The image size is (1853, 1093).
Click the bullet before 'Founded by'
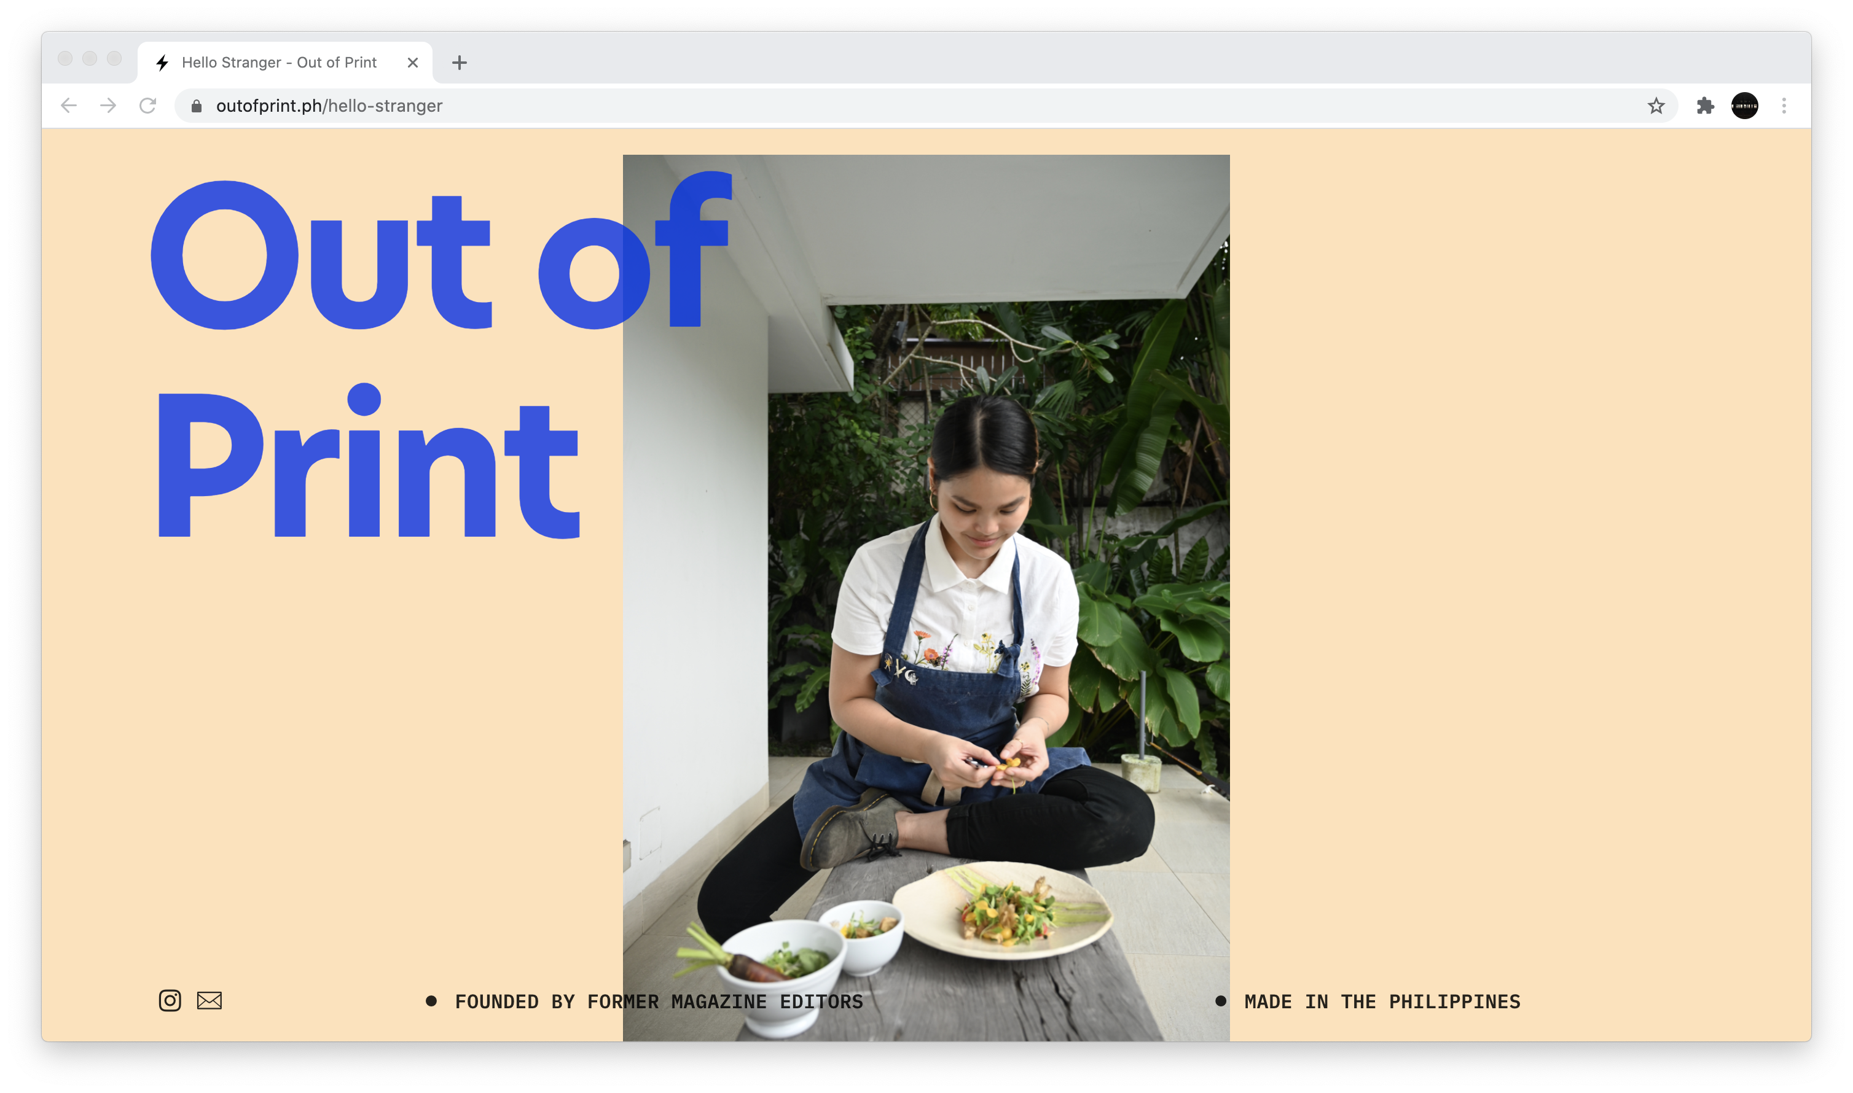(x=431, y=1001)
